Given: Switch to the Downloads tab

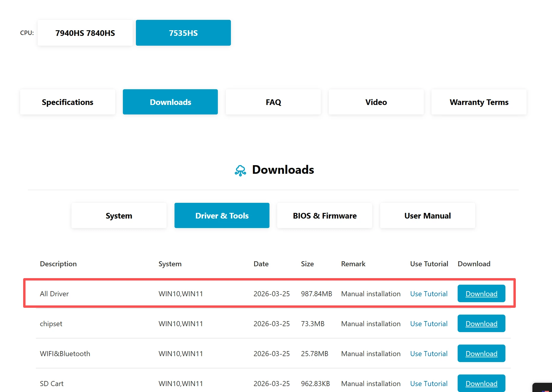Looking at the screenshot, I should [170, 102].
